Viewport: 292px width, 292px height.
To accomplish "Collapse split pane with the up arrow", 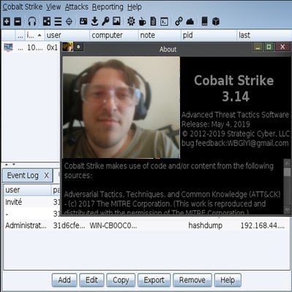I will [7, 165].
